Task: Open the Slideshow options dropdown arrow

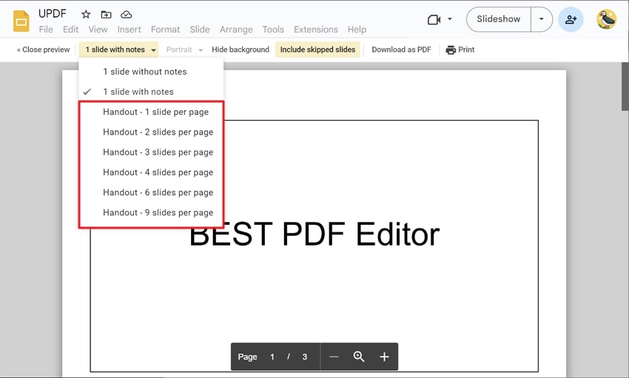Action: coord(541,19)
